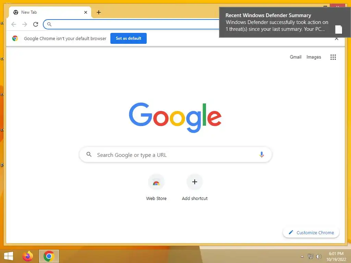Open the network tray icon
This screenshot has width=351, height=263.
click(311, 256)
